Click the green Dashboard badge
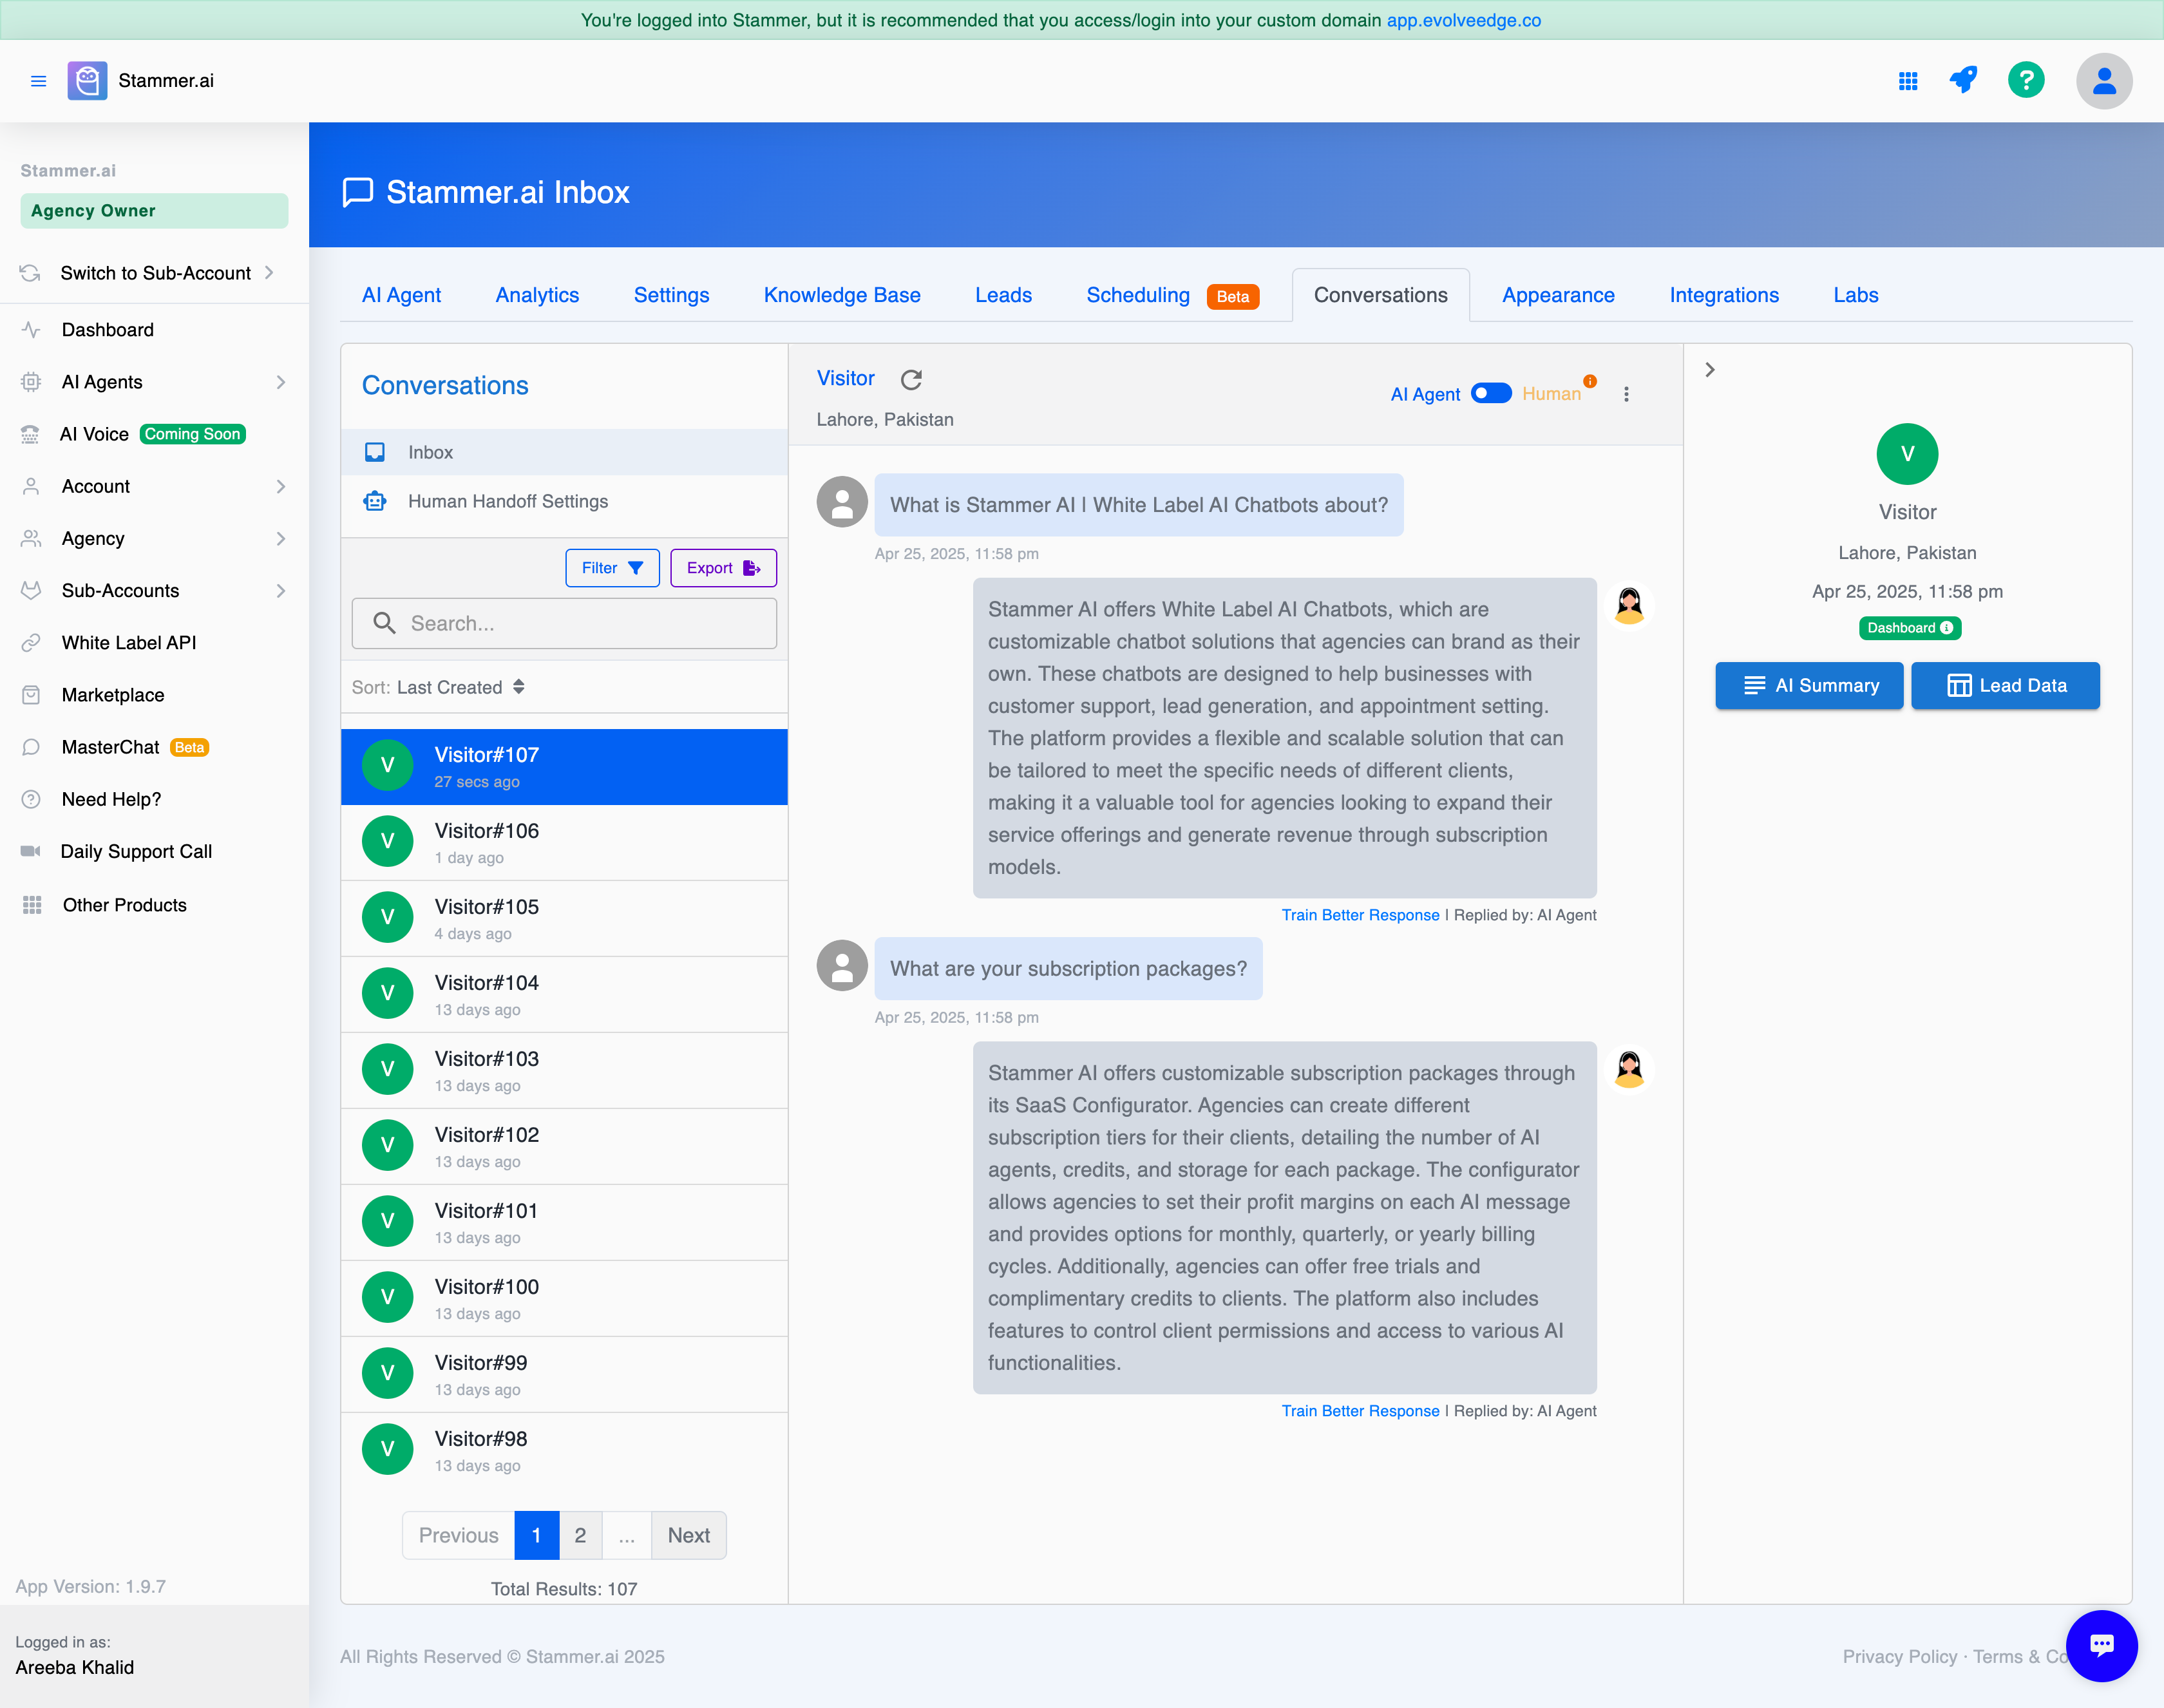Viewport: 2164px width, 1708px height. [1909, 628]
